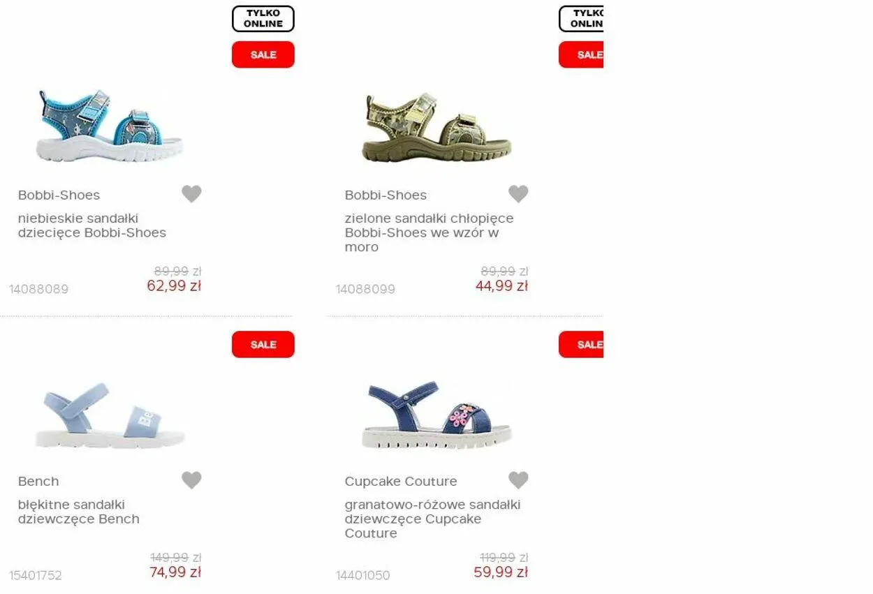This screenshot has width=873, height=594.
Task: Open granatowo-różowe sandałki Cupcake Couture title
Action: pyautogui.click(x=432, y=519)
